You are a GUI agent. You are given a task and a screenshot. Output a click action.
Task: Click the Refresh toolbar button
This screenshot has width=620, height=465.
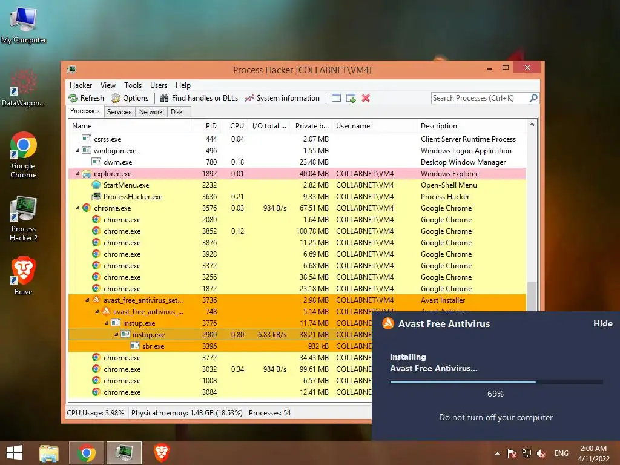pos(86,98)
